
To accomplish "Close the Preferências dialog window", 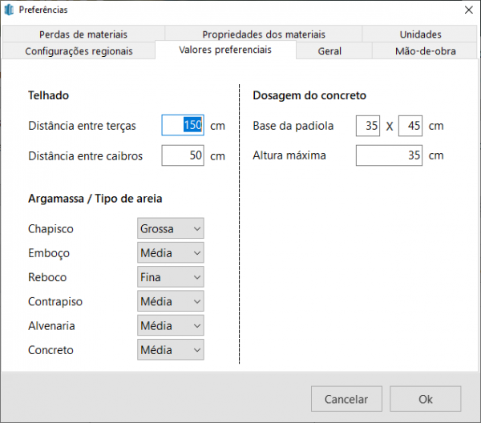I will (x=468, y=10).
